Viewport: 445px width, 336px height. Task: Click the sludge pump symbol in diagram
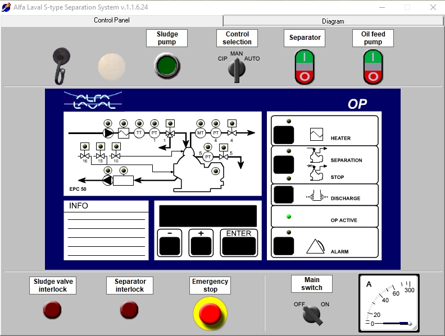(107, 180)
